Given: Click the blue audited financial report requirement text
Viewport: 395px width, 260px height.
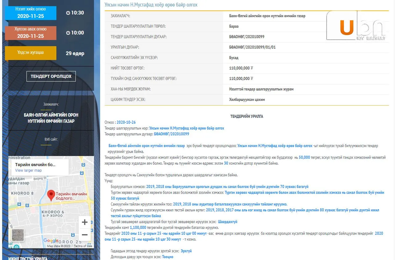Looking at the screenshot, I should pos(230,204).
